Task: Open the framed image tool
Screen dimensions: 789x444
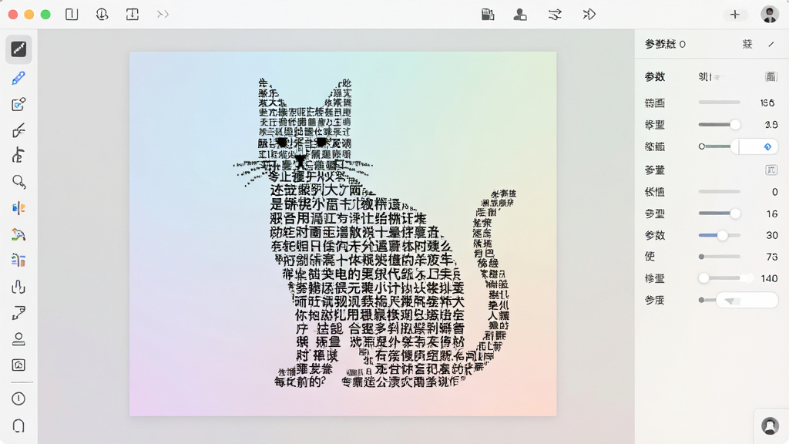Action: pos(18,365)
